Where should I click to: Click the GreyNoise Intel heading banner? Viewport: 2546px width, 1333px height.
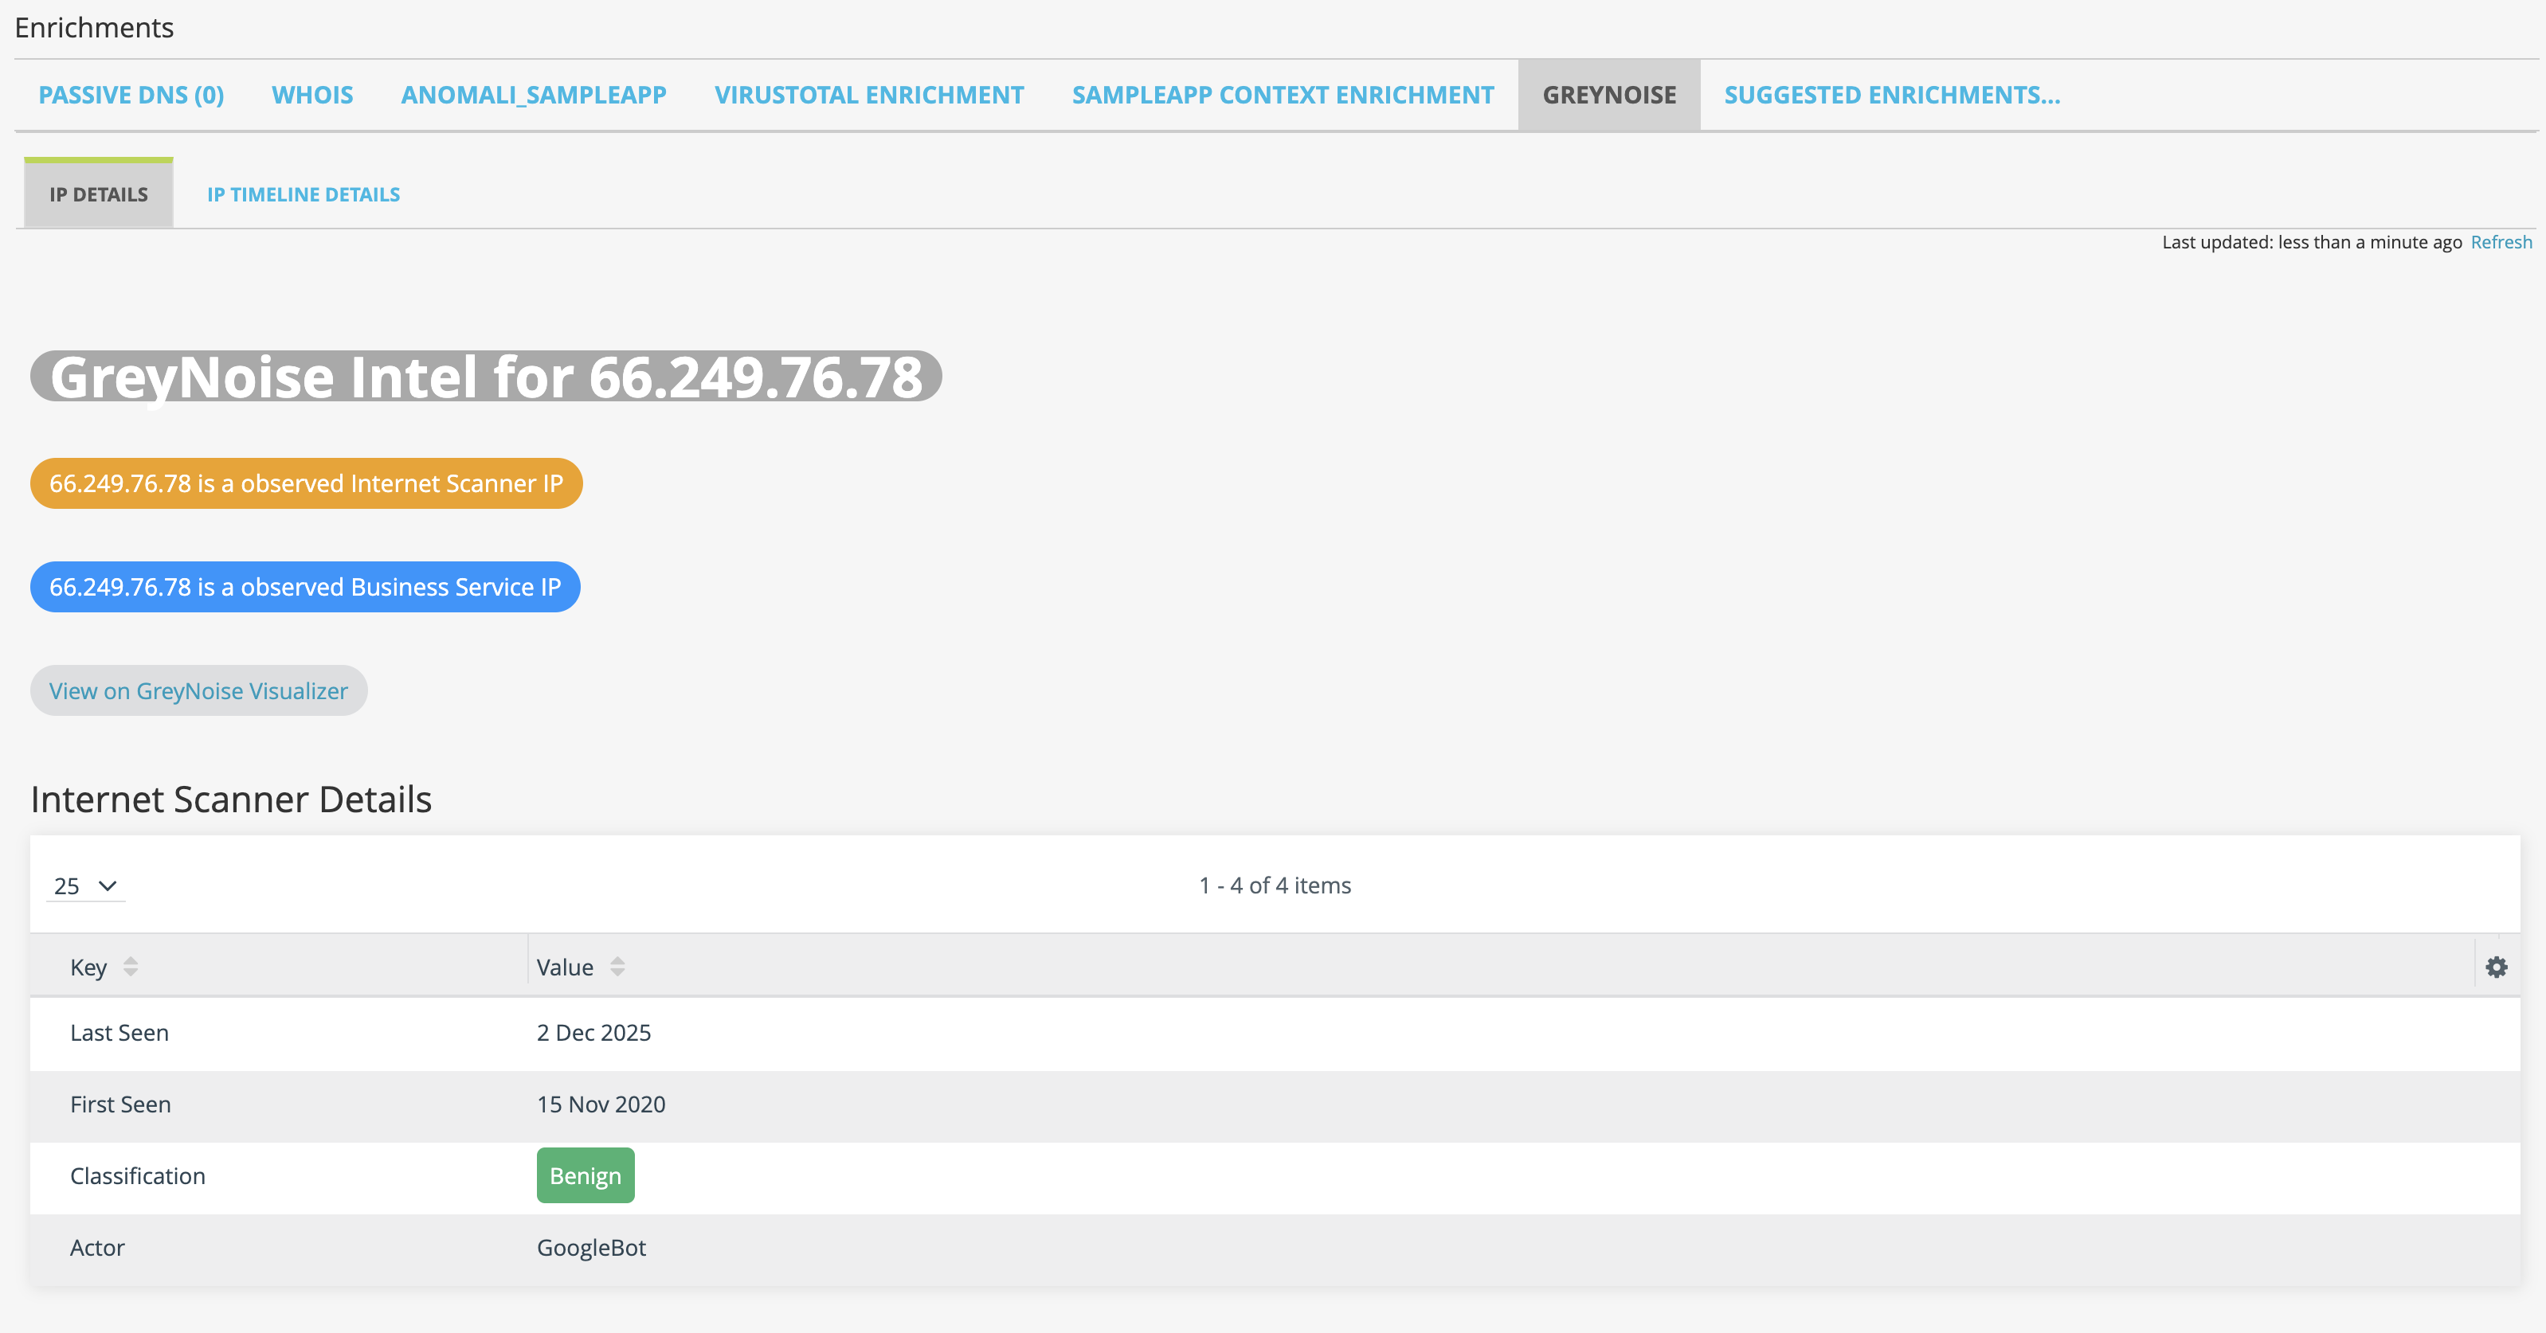[485, 377]
